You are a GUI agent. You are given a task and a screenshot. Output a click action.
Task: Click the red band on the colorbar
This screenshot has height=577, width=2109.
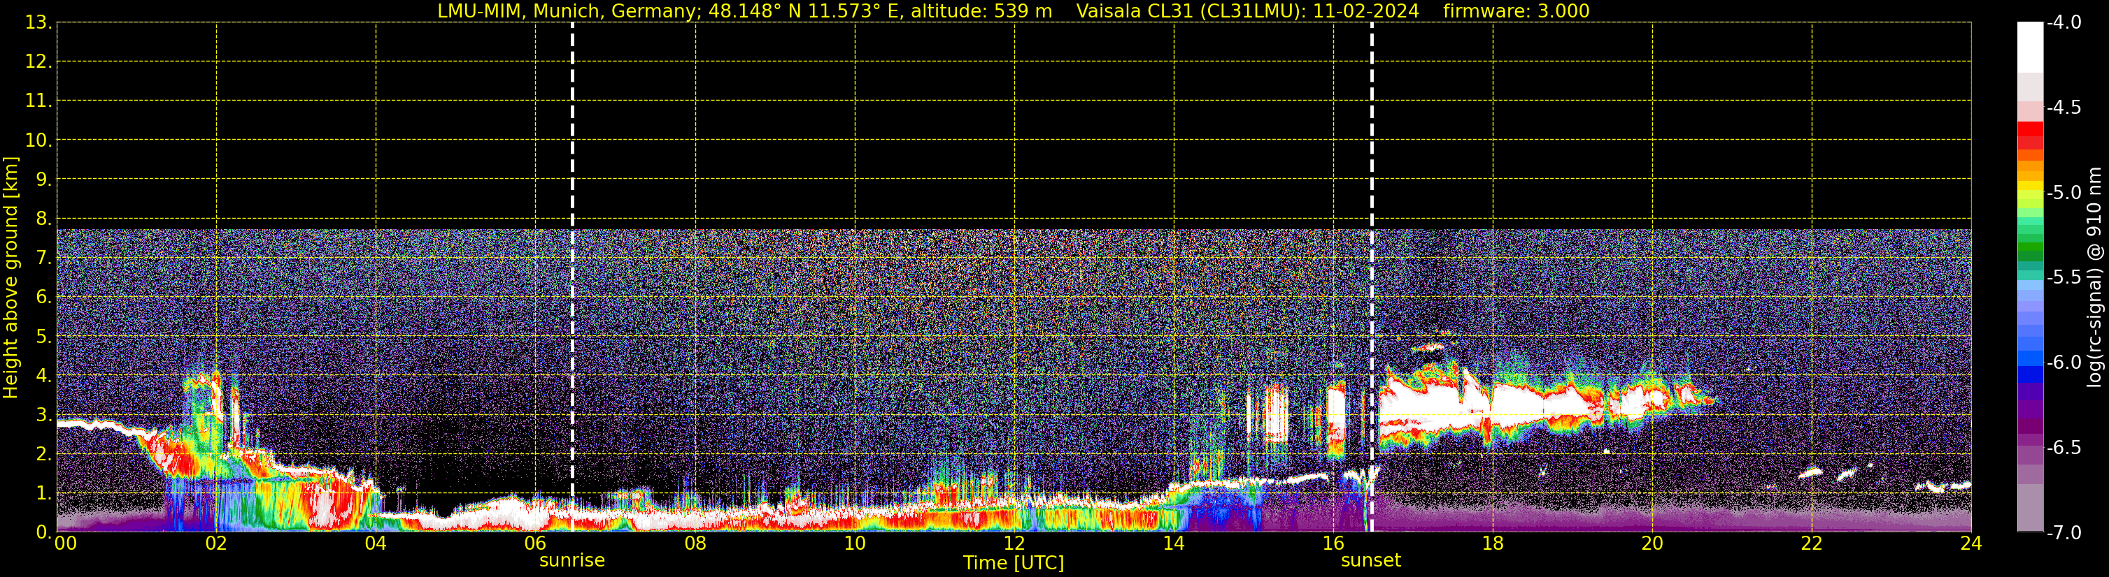pos(2029,131)
